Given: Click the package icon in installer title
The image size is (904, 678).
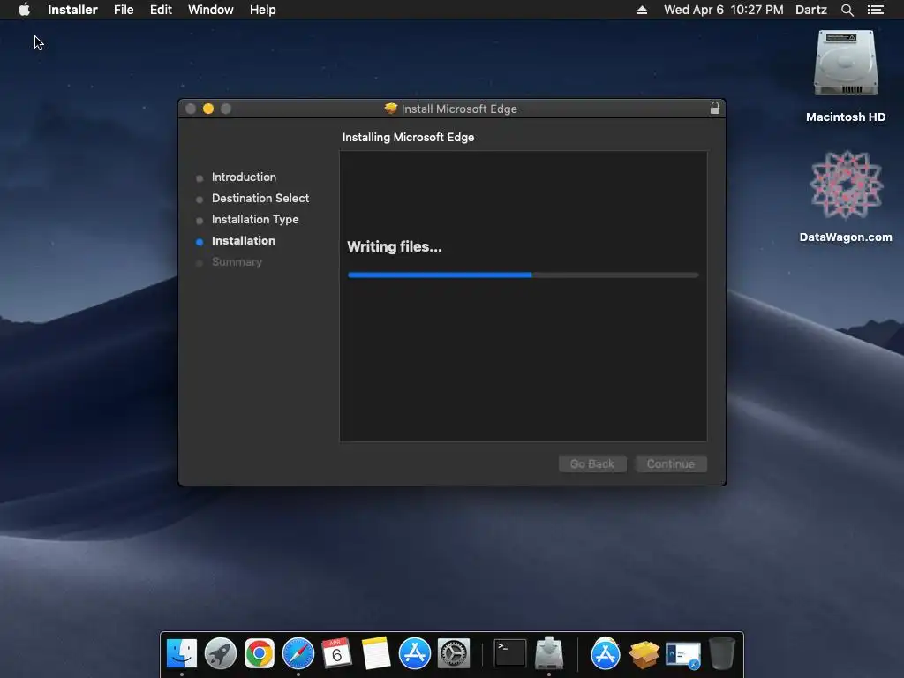Looking at the screenshot, I should 391,109.
